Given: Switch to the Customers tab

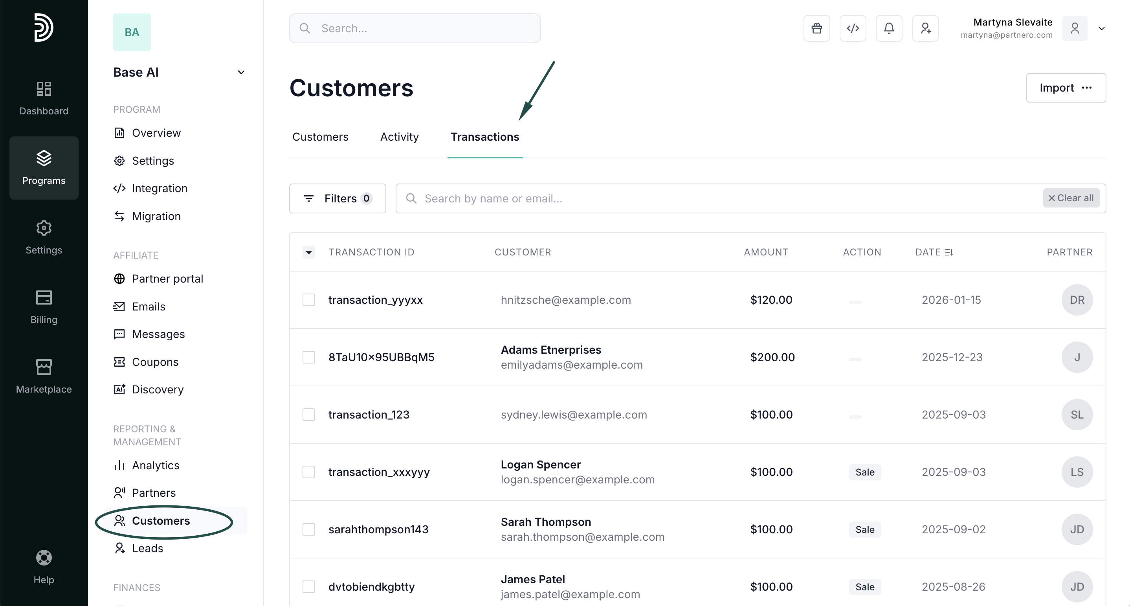Looking at the screenshot, I should (320, 137).
